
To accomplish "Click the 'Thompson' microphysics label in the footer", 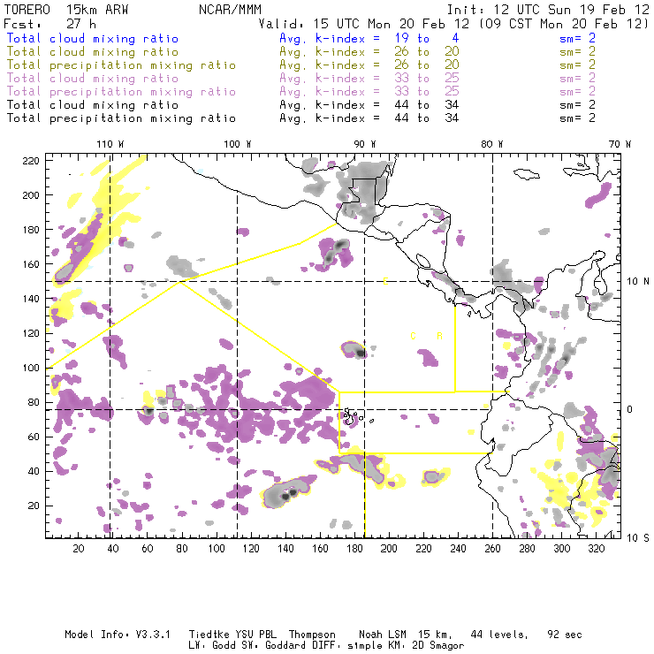I will 312,635.
